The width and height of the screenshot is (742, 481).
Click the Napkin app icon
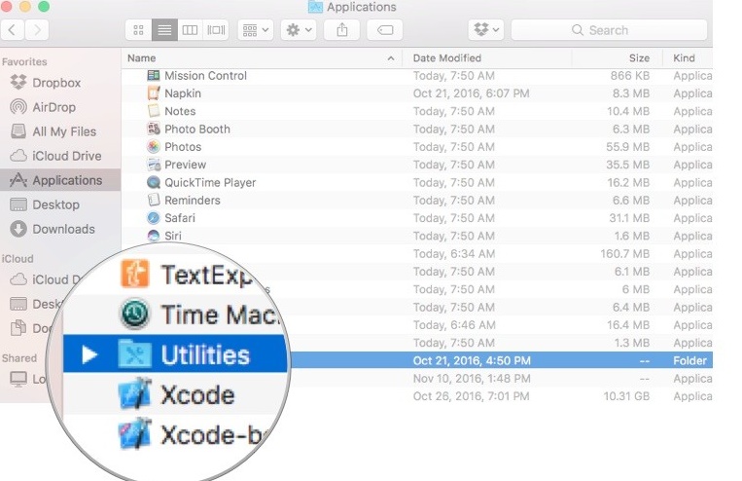[154, 93]
